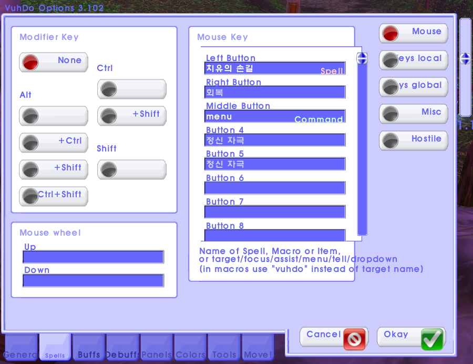Open the Buffs tab
Screen dimensions: 473x364
point(89,347)
